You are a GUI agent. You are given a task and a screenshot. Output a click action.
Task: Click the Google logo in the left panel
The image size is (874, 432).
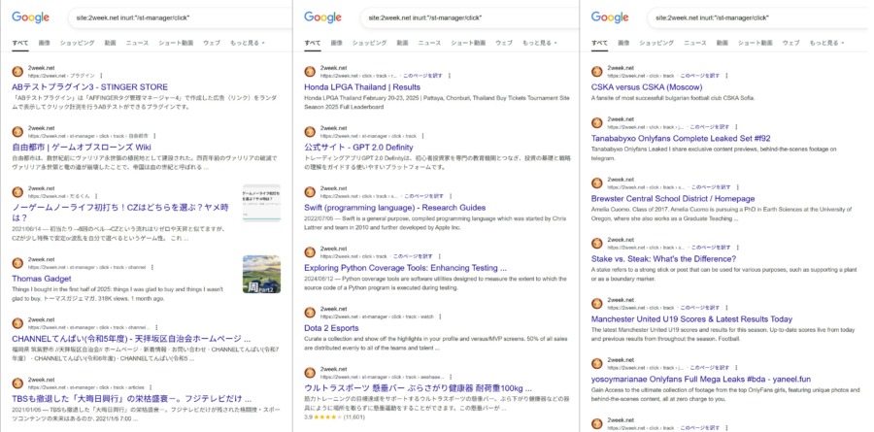[31, 17]
